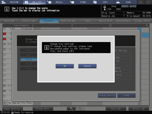Confirm tray change with OK button
The width and height of the screenshot is (152, 114).
(x=65, y=66)
